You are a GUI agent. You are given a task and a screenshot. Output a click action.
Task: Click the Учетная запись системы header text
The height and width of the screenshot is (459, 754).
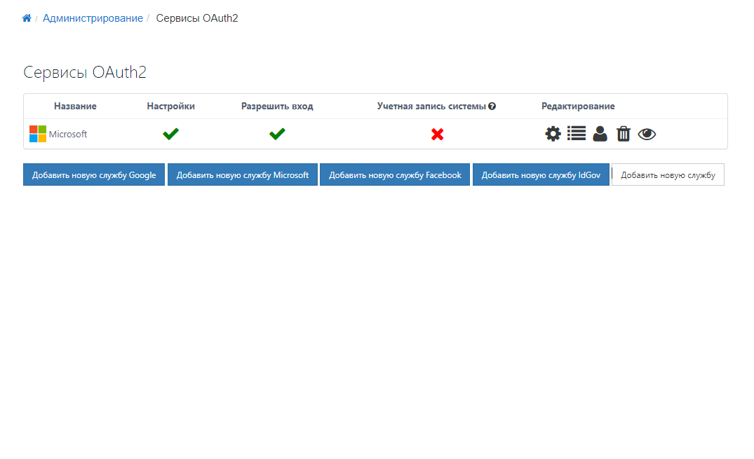click(x=431, y=107)
